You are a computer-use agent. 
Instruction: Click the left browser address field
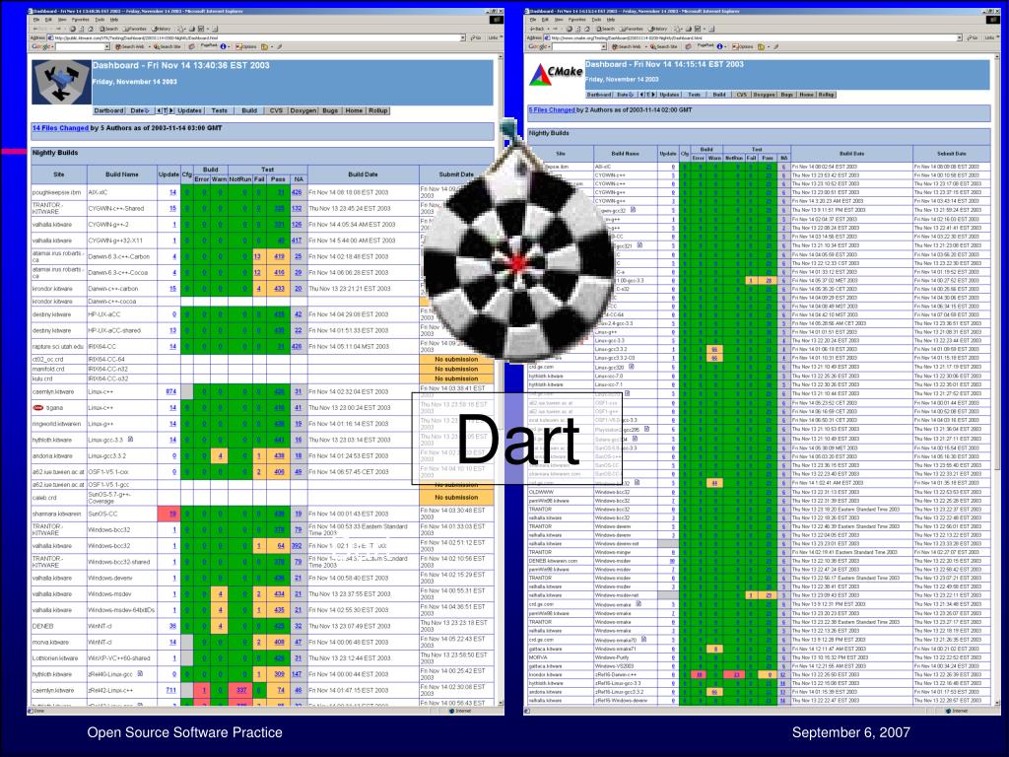click(256, 38)
